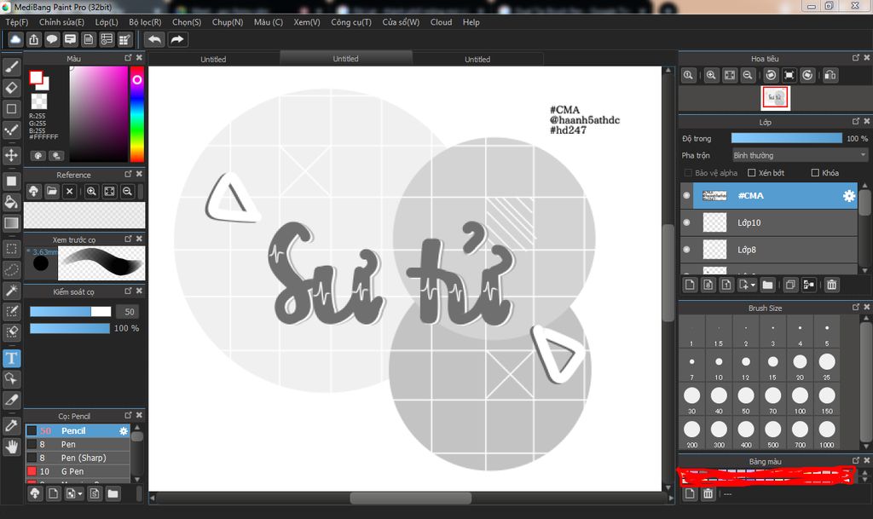Select the Eraser tool
Image resolution: width=873 pixels, height=519 pixels.
[12, 88]
